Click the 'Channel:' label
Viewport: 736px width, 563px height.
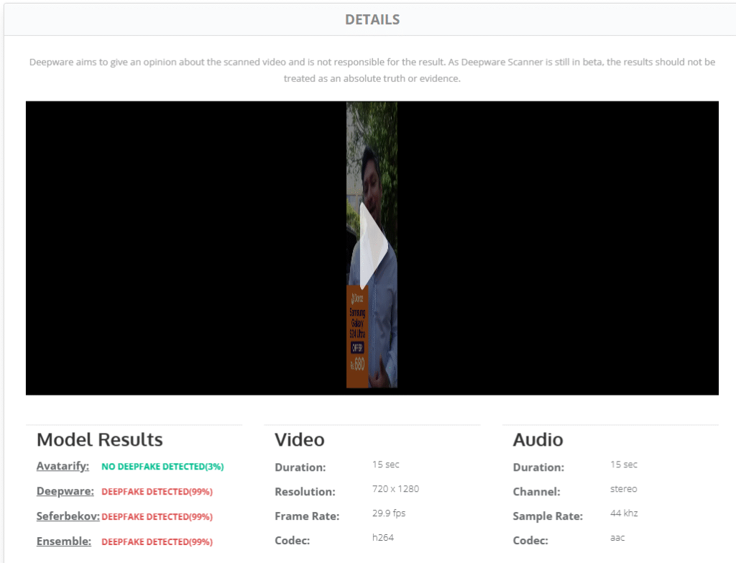pos(536,492)
